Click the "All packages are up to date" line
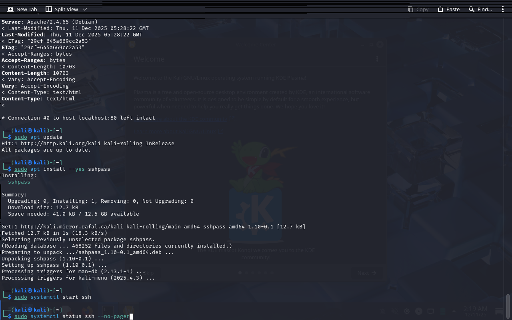The height and width of the screenshot is (320, 512). 46,150
